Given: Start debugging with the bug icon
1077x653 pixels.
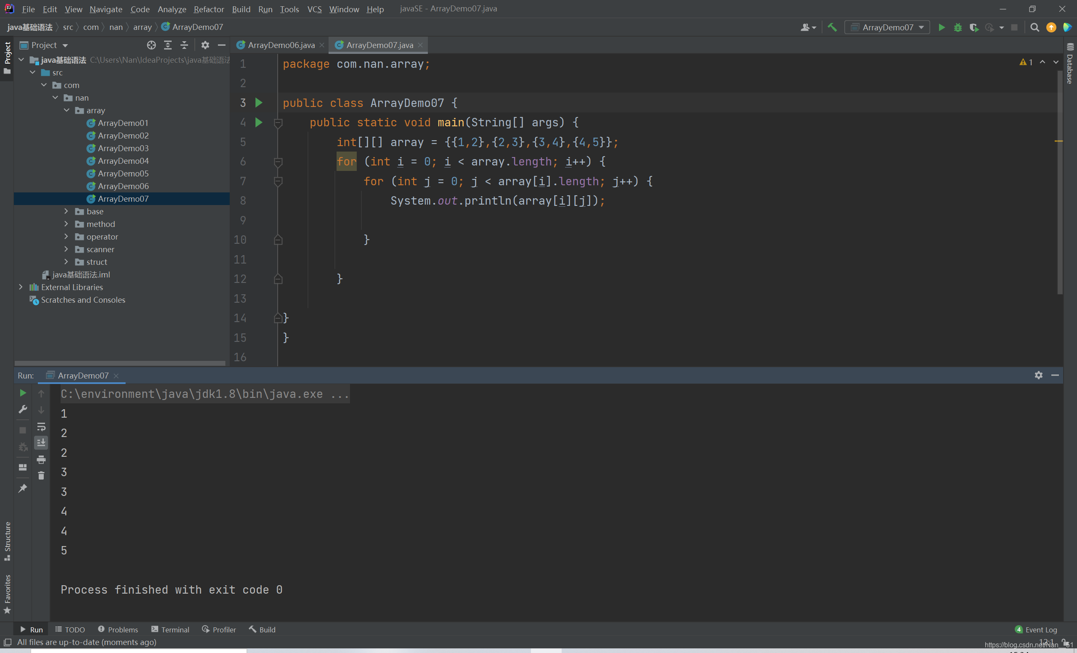Looking at the screenshot, I should tap(958, 27).
